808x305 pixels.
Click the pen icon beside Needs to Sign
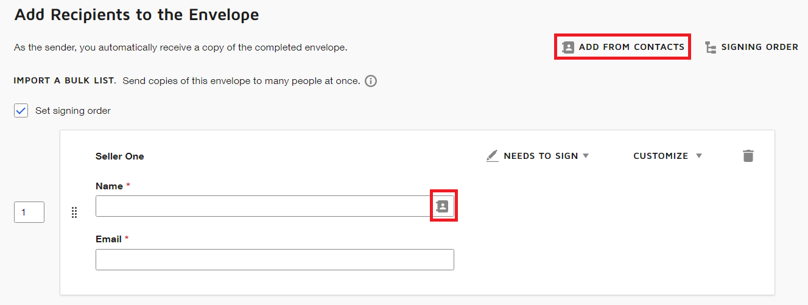[x=493, y=156]
